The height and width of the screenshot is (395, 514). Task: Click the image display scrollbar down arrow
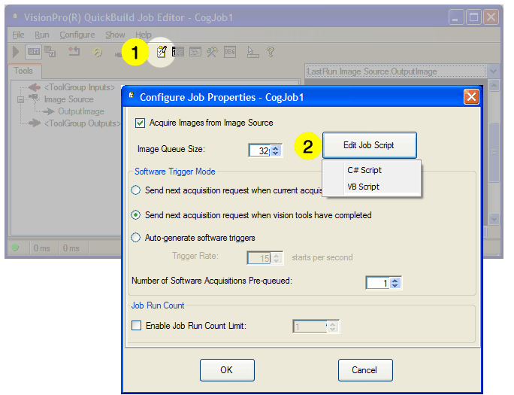[494, 219]
